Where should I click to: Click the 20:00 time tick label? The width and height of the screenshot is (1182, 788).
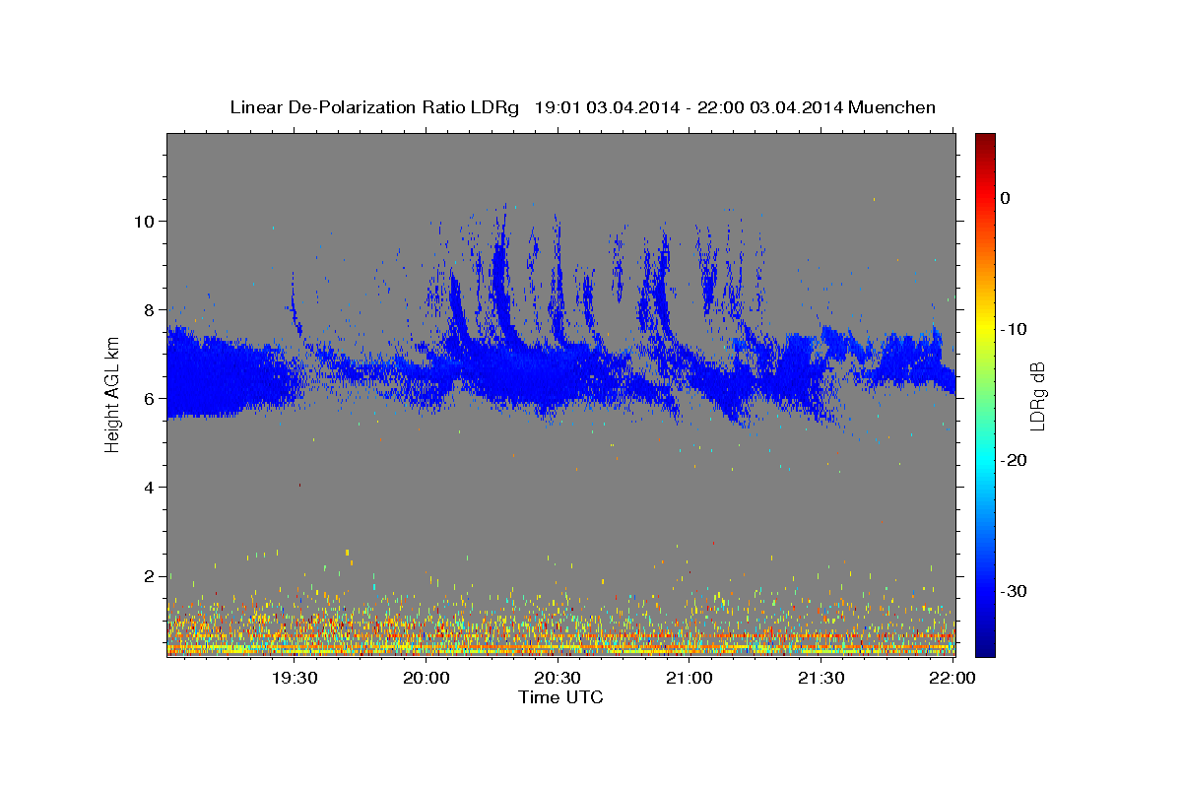pyautogui.click(x=427, y=678)
